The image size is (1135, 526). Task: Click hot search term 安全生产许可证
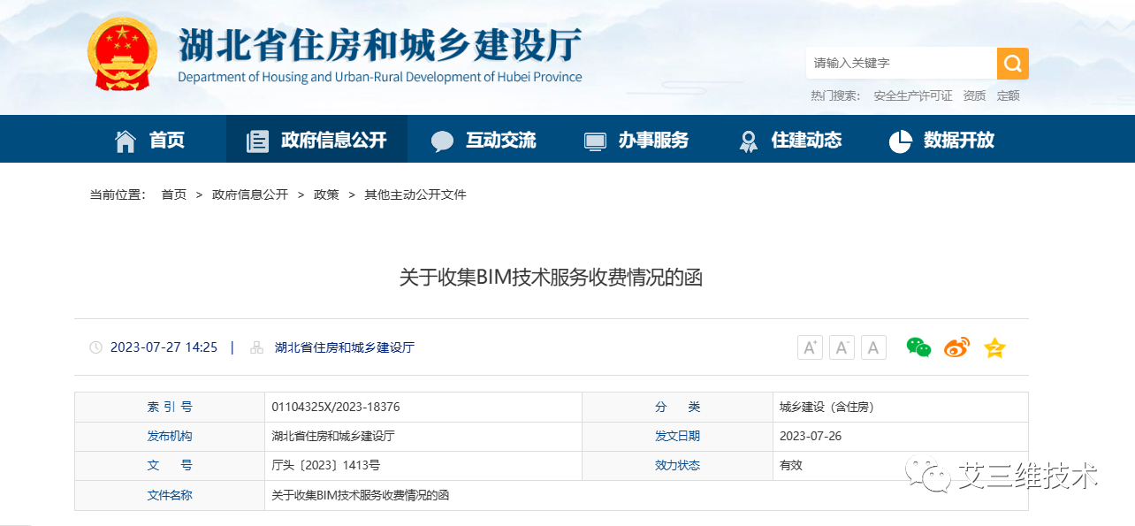(912, 95)
